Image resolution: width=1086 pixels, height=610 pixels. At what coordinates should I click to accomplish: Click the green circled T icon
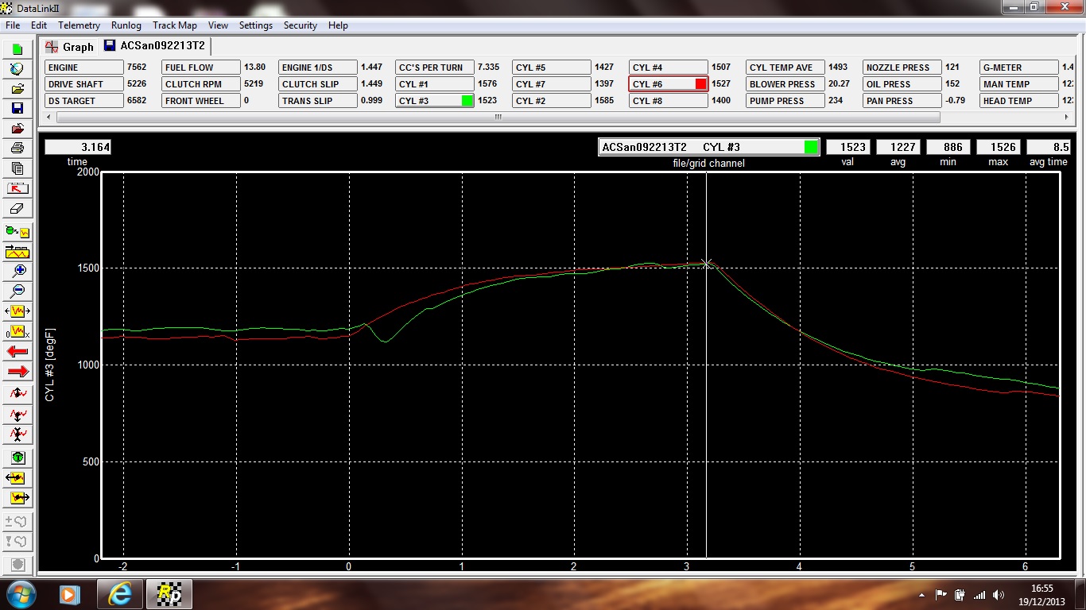coord(17,457)
